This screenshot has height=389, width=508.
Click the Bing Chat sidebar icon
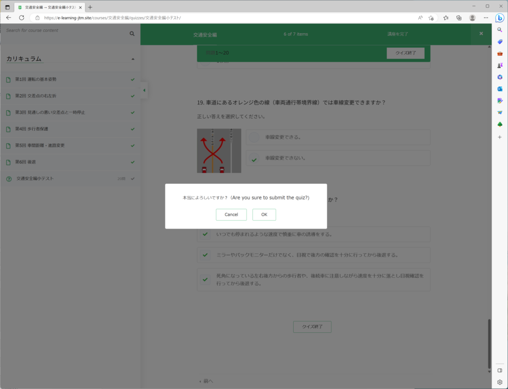coord(500,18)
